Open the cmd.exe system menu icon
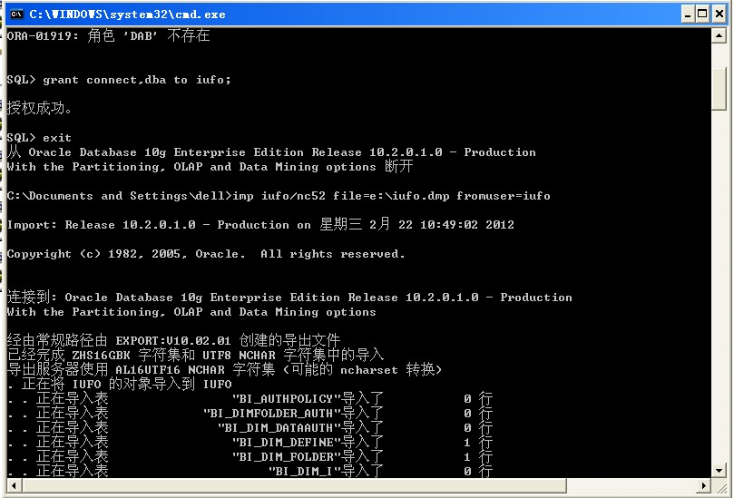The width and height of the screenshot is (734, 498). coord(16,14)
